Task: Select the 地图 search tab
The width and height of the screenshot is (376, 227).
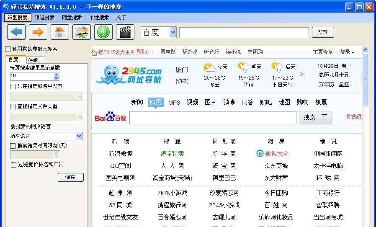Action: (284, 102)
